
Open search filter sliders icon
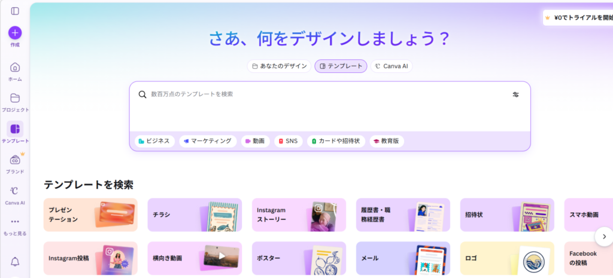pyautogui.click(x=515, y=94)
